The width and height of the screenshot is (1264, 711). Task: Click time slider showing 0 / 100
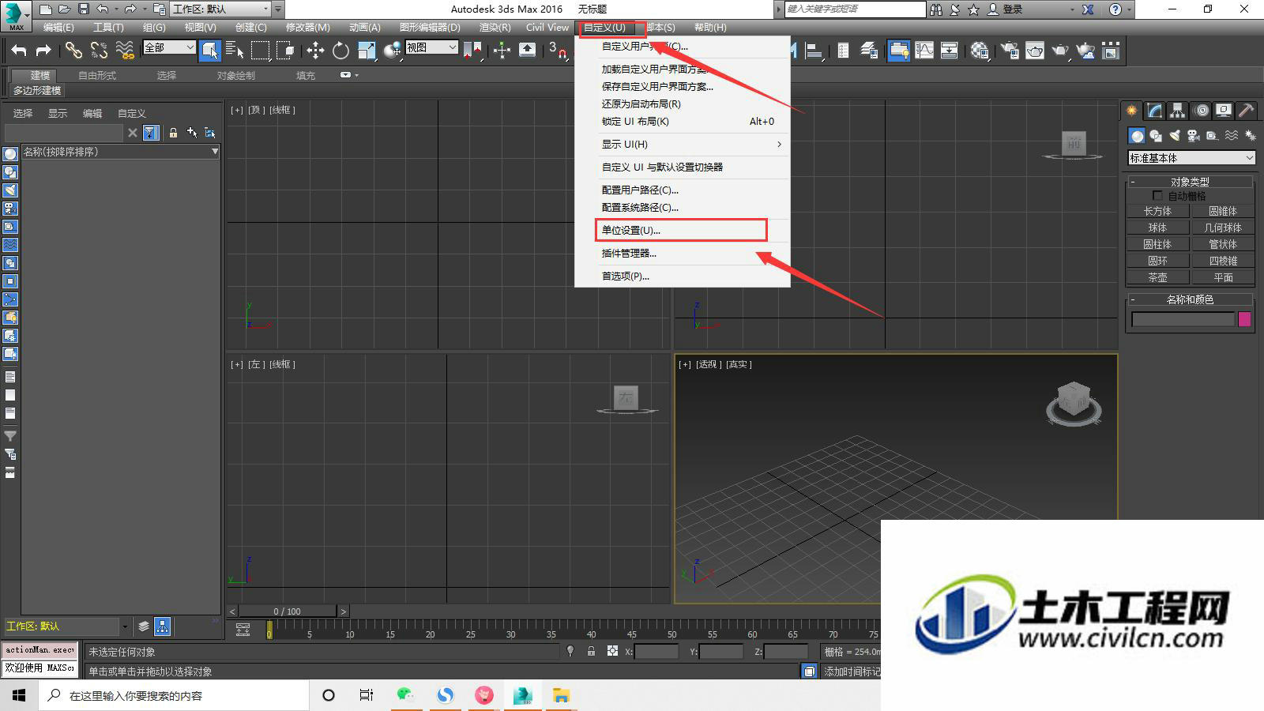pyautogui.click(x=288, y=611)
